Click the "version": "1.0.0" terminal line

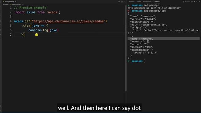[143, 19]
